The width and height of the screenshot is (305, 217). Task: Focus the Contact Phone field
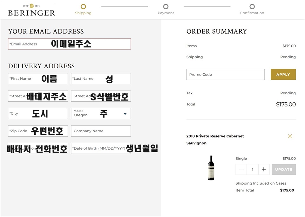[x=38, y=148]
